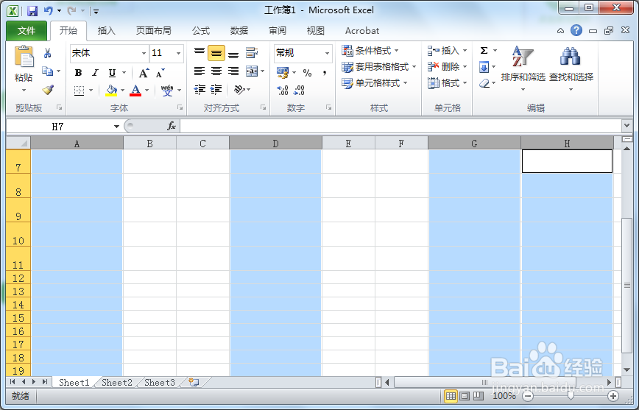Apply the red font color swatch
This screenshot has width=639, height=410.
(135, 90)
